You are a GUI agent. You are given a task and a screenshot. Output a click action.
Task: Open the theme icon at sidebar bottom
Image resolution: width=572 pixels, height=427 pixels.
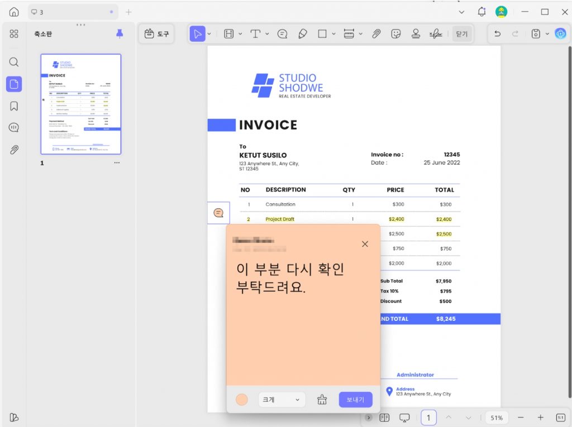[x=14, y=417]
